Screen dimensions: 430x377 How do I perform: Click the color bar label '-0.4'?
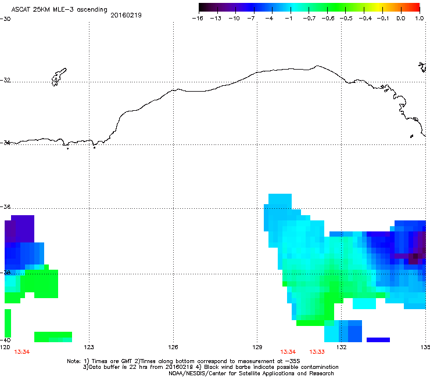[x=365, y=19]
